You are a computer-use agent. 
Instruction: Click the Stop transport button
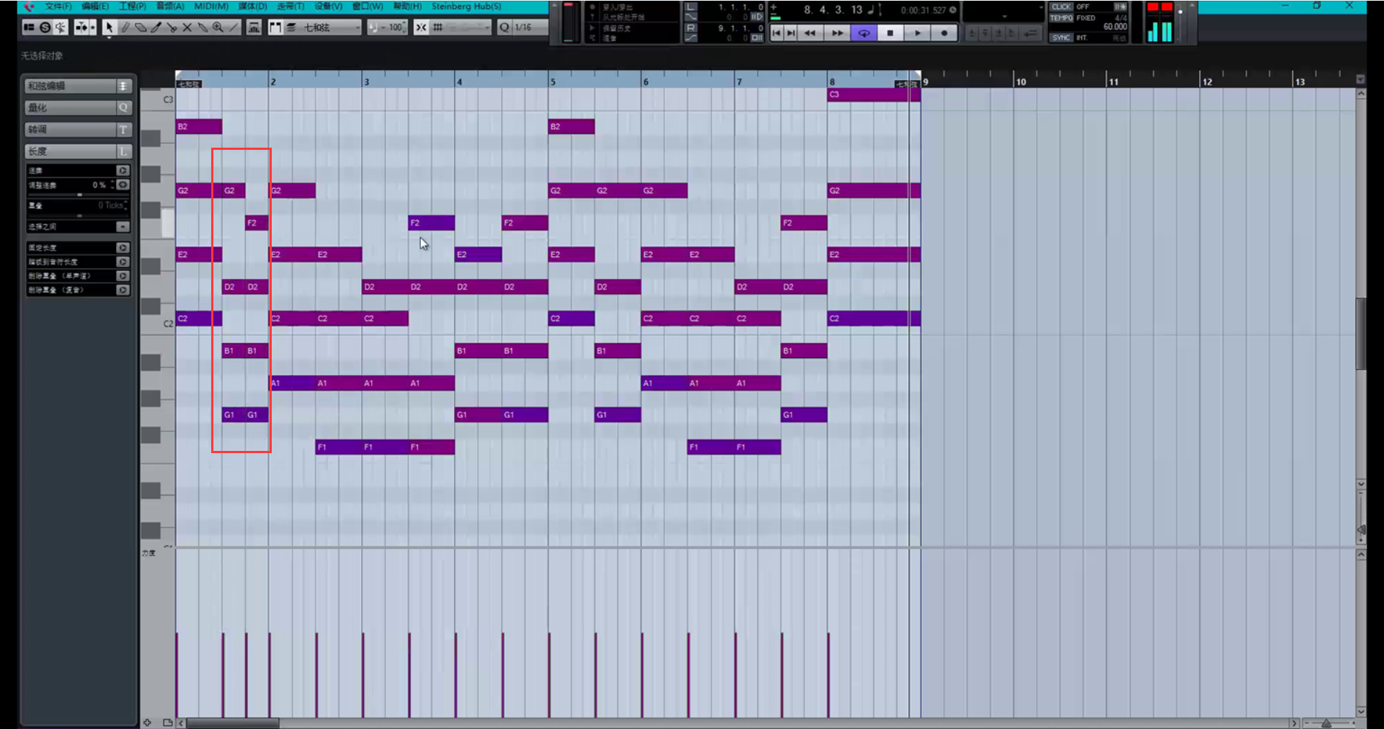click(890, 33)
